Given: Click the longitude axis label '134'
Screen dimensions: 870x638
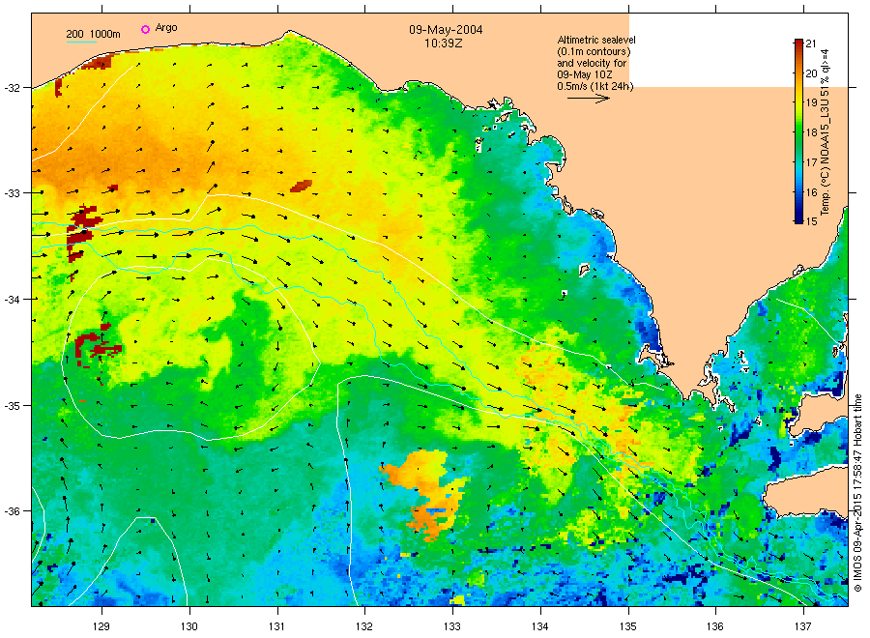Looking at the screenshot, I should click(x=539, y=626).
